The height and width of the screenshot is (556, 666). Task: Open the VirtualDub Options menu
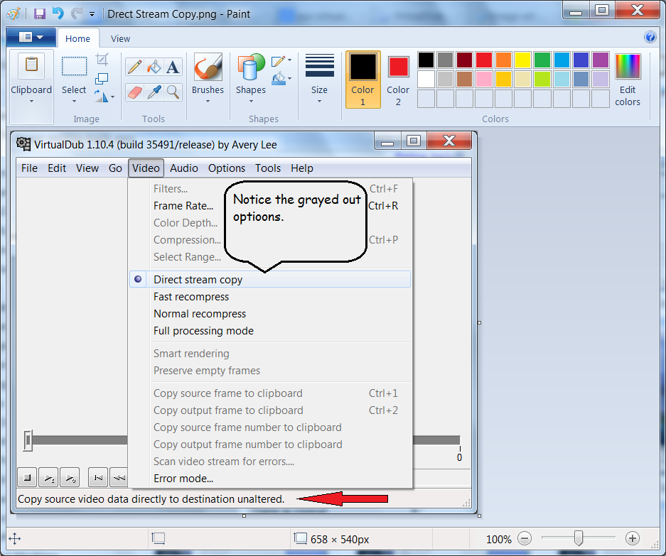click(227, 168)
